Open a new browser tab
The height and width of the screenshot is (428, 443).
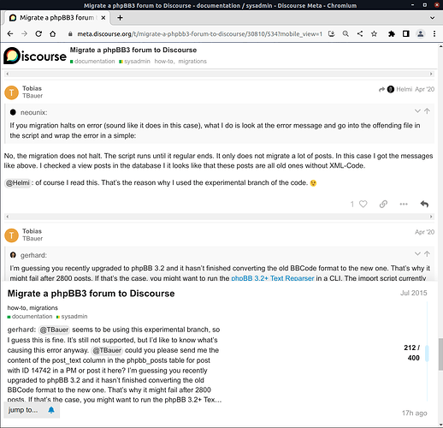(x=120, y=18)
